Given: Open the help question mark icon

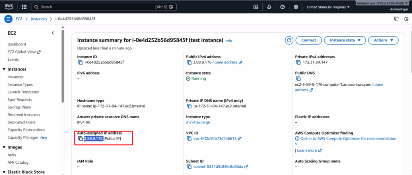Looking at the screenshot, I should [x=282, y=7].
